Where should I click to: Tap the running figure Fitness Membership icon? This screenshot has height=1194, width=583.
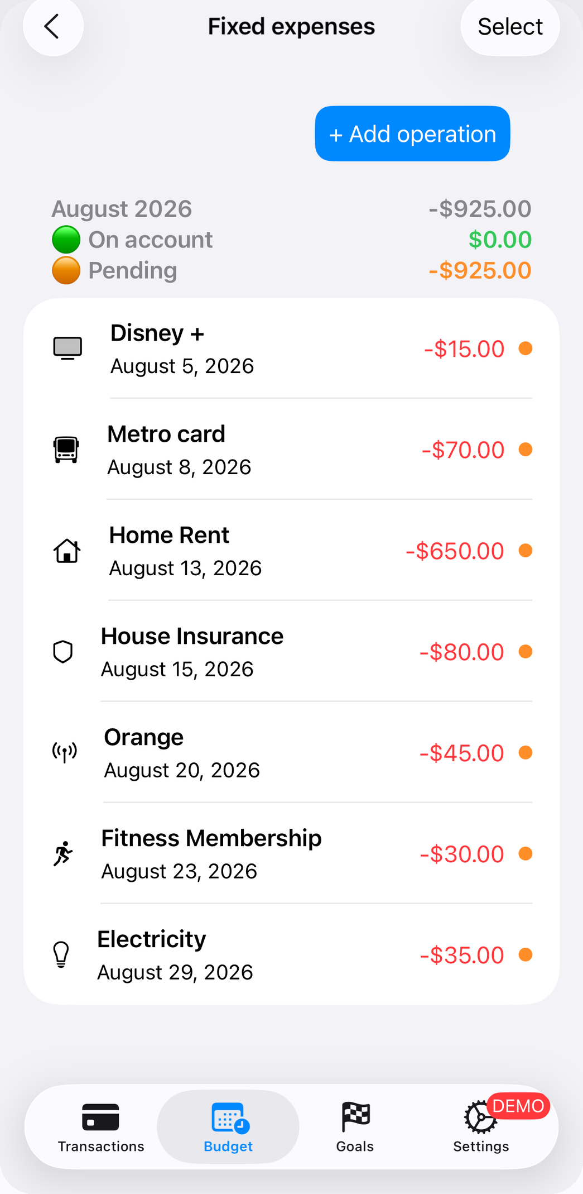point(64,854)
